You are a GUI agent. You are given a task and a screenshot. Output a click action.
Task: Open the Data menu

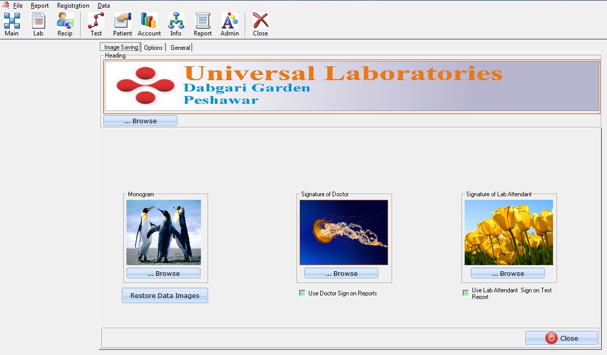(104, 6)
